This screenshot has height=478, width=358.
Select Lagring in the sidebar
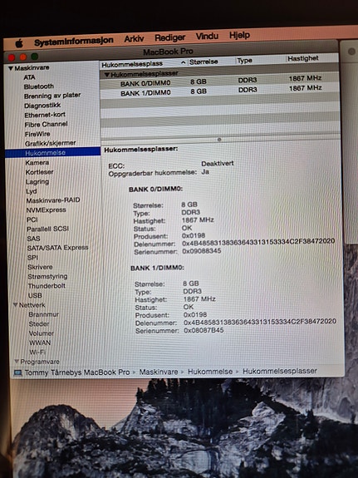pyautogui.click(x=37, y=182)
